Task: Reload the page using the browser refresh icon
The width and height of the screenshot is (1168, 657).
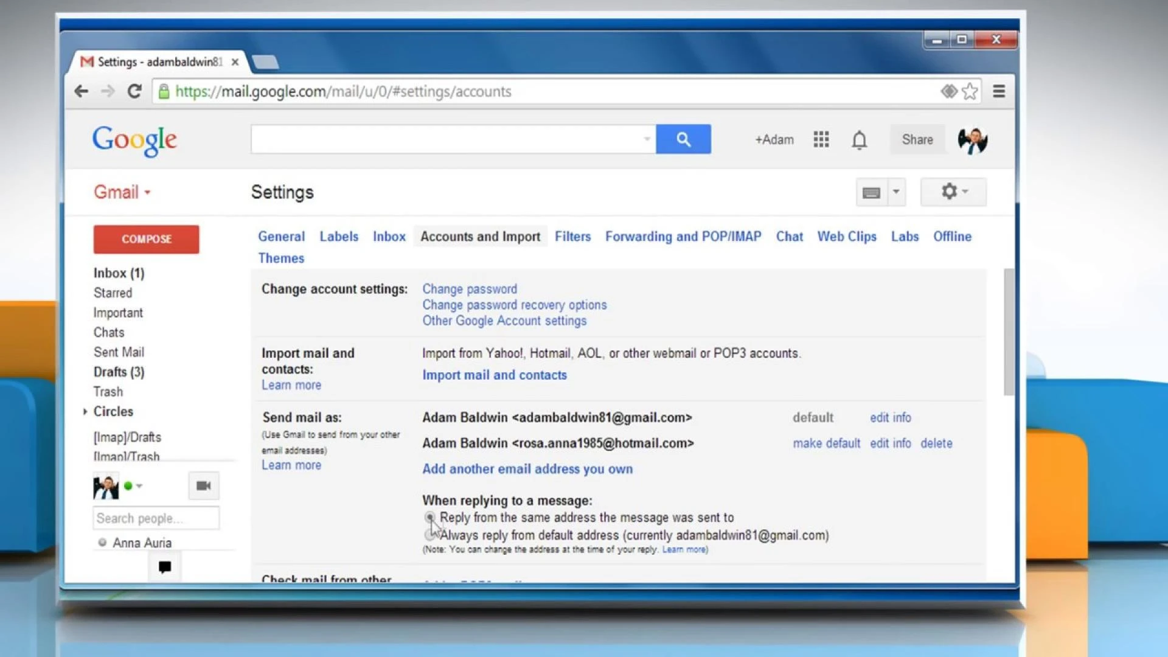Action: pyautogui.click(x=134, y=91)
